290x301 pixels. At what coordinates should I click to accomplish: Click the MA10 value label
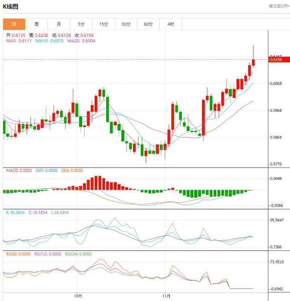tap(50, 41)
